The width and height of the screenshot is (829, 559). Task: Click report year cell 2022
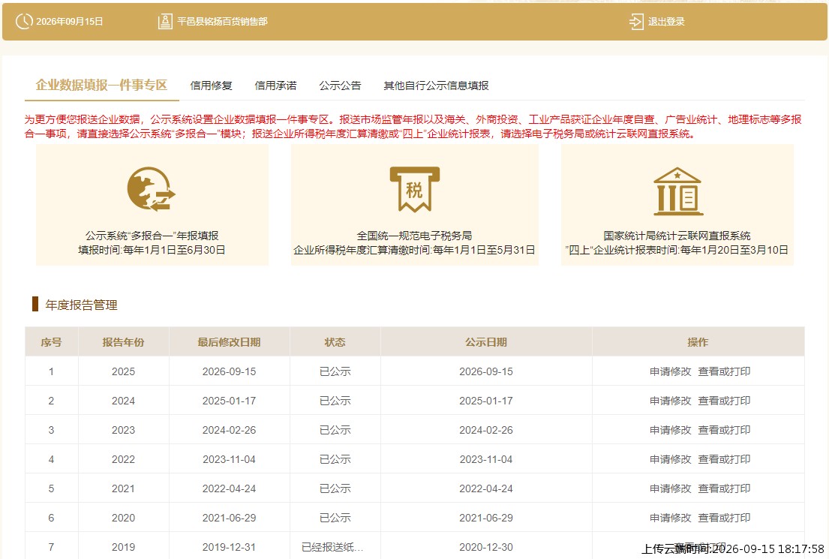123,459
